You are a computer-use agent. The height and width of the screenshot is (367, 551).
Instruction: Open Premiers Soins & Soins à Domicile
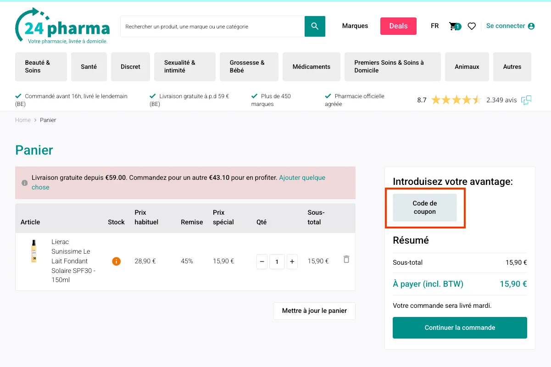pyautogui.click(x=393, y=67)
